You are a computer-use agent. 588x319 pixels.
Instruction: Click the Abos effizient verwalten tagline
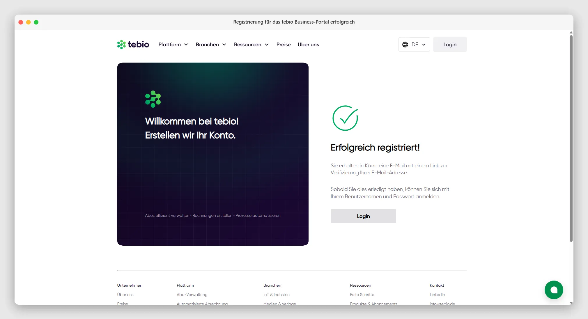[x=167, y=216]
